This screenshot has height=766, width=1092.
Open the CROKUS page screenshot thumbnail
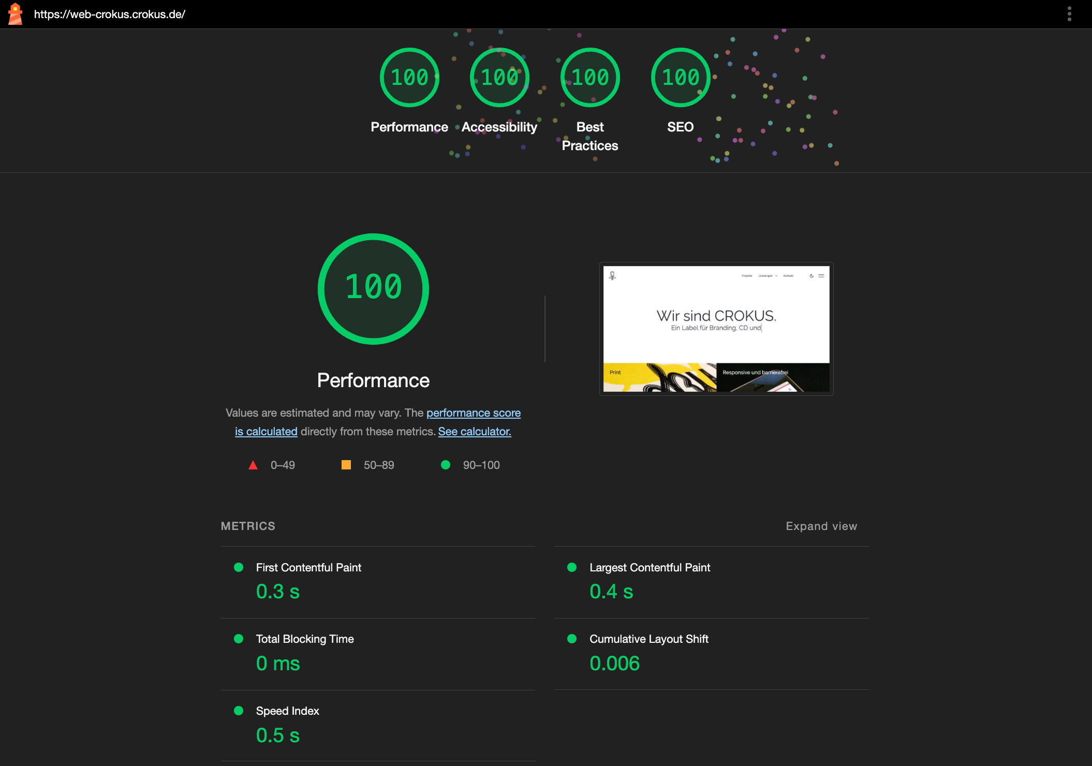tap(716, 329)
